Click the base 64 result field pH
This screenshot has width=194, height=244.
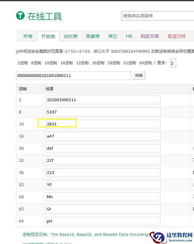(103, 221)
